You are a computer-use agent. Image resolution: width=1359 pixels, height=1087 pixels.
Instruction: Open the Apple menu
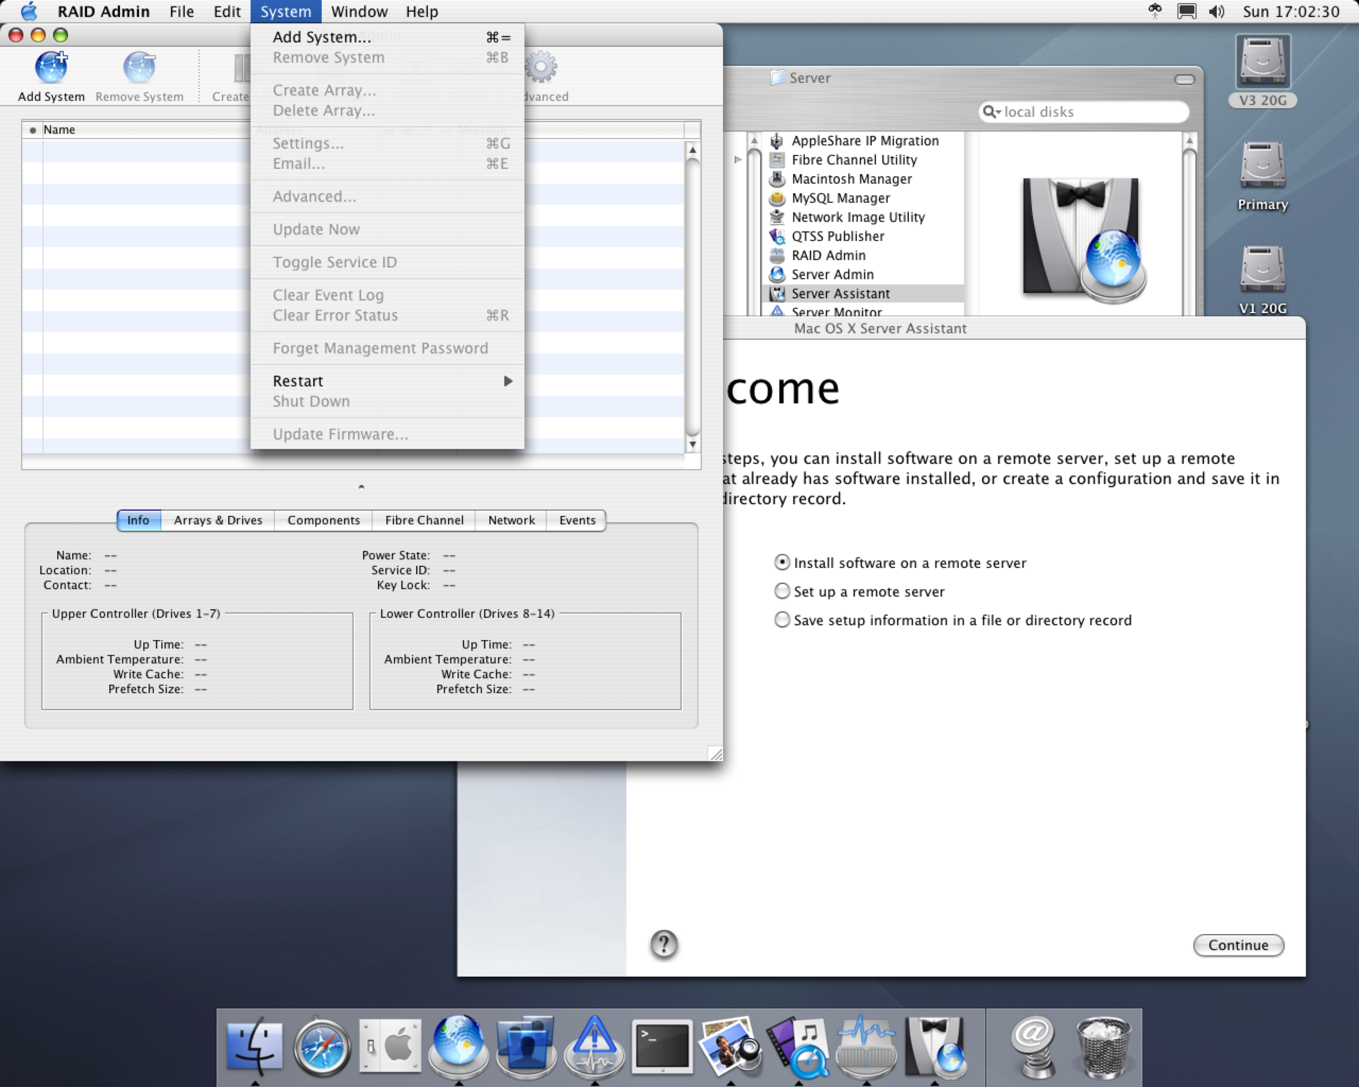[x=28, y=11]
